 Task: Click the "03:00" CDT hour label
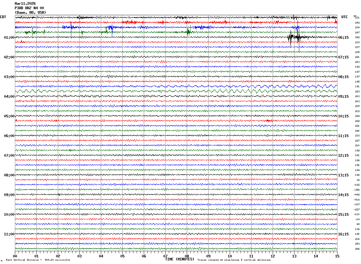pyautogui.click(x=9, y=77)
